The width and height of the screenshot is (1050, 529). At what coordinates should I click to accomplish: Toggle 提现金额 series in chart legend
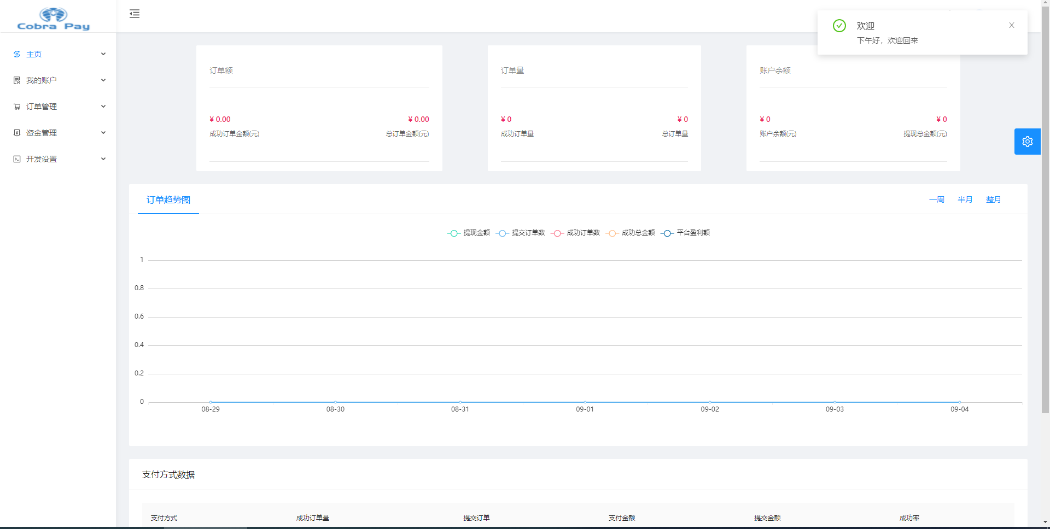469,233
